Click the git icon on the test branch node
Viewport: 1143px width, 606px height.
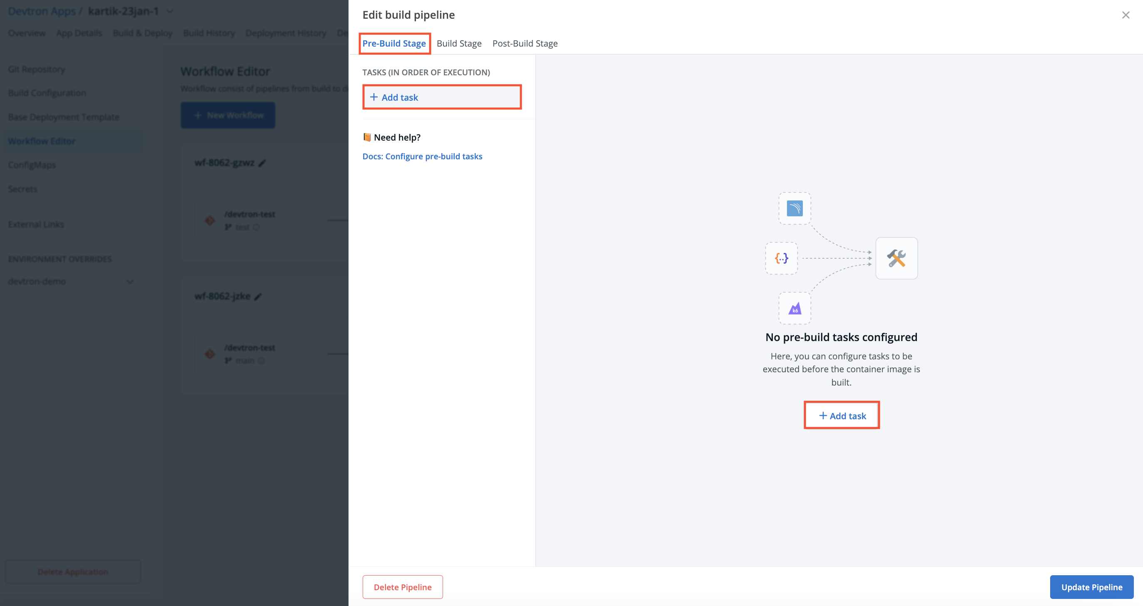click(210, 220)
